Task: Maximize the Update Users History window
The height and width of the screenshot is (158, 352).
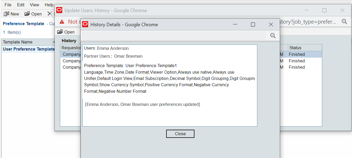Action: pyautogui.click(x=324, y=10)
